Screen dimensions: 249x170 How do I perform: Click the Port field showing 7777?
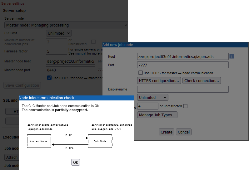click(183, 65)
